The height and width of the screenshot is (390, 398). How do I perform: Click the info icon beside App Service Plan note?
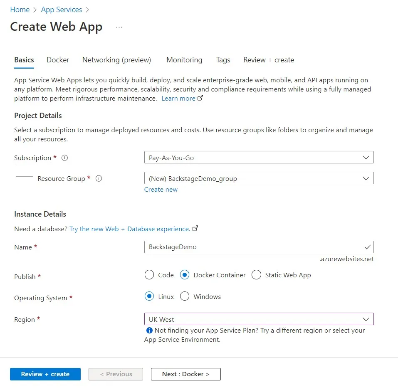[x=149, y=331]
